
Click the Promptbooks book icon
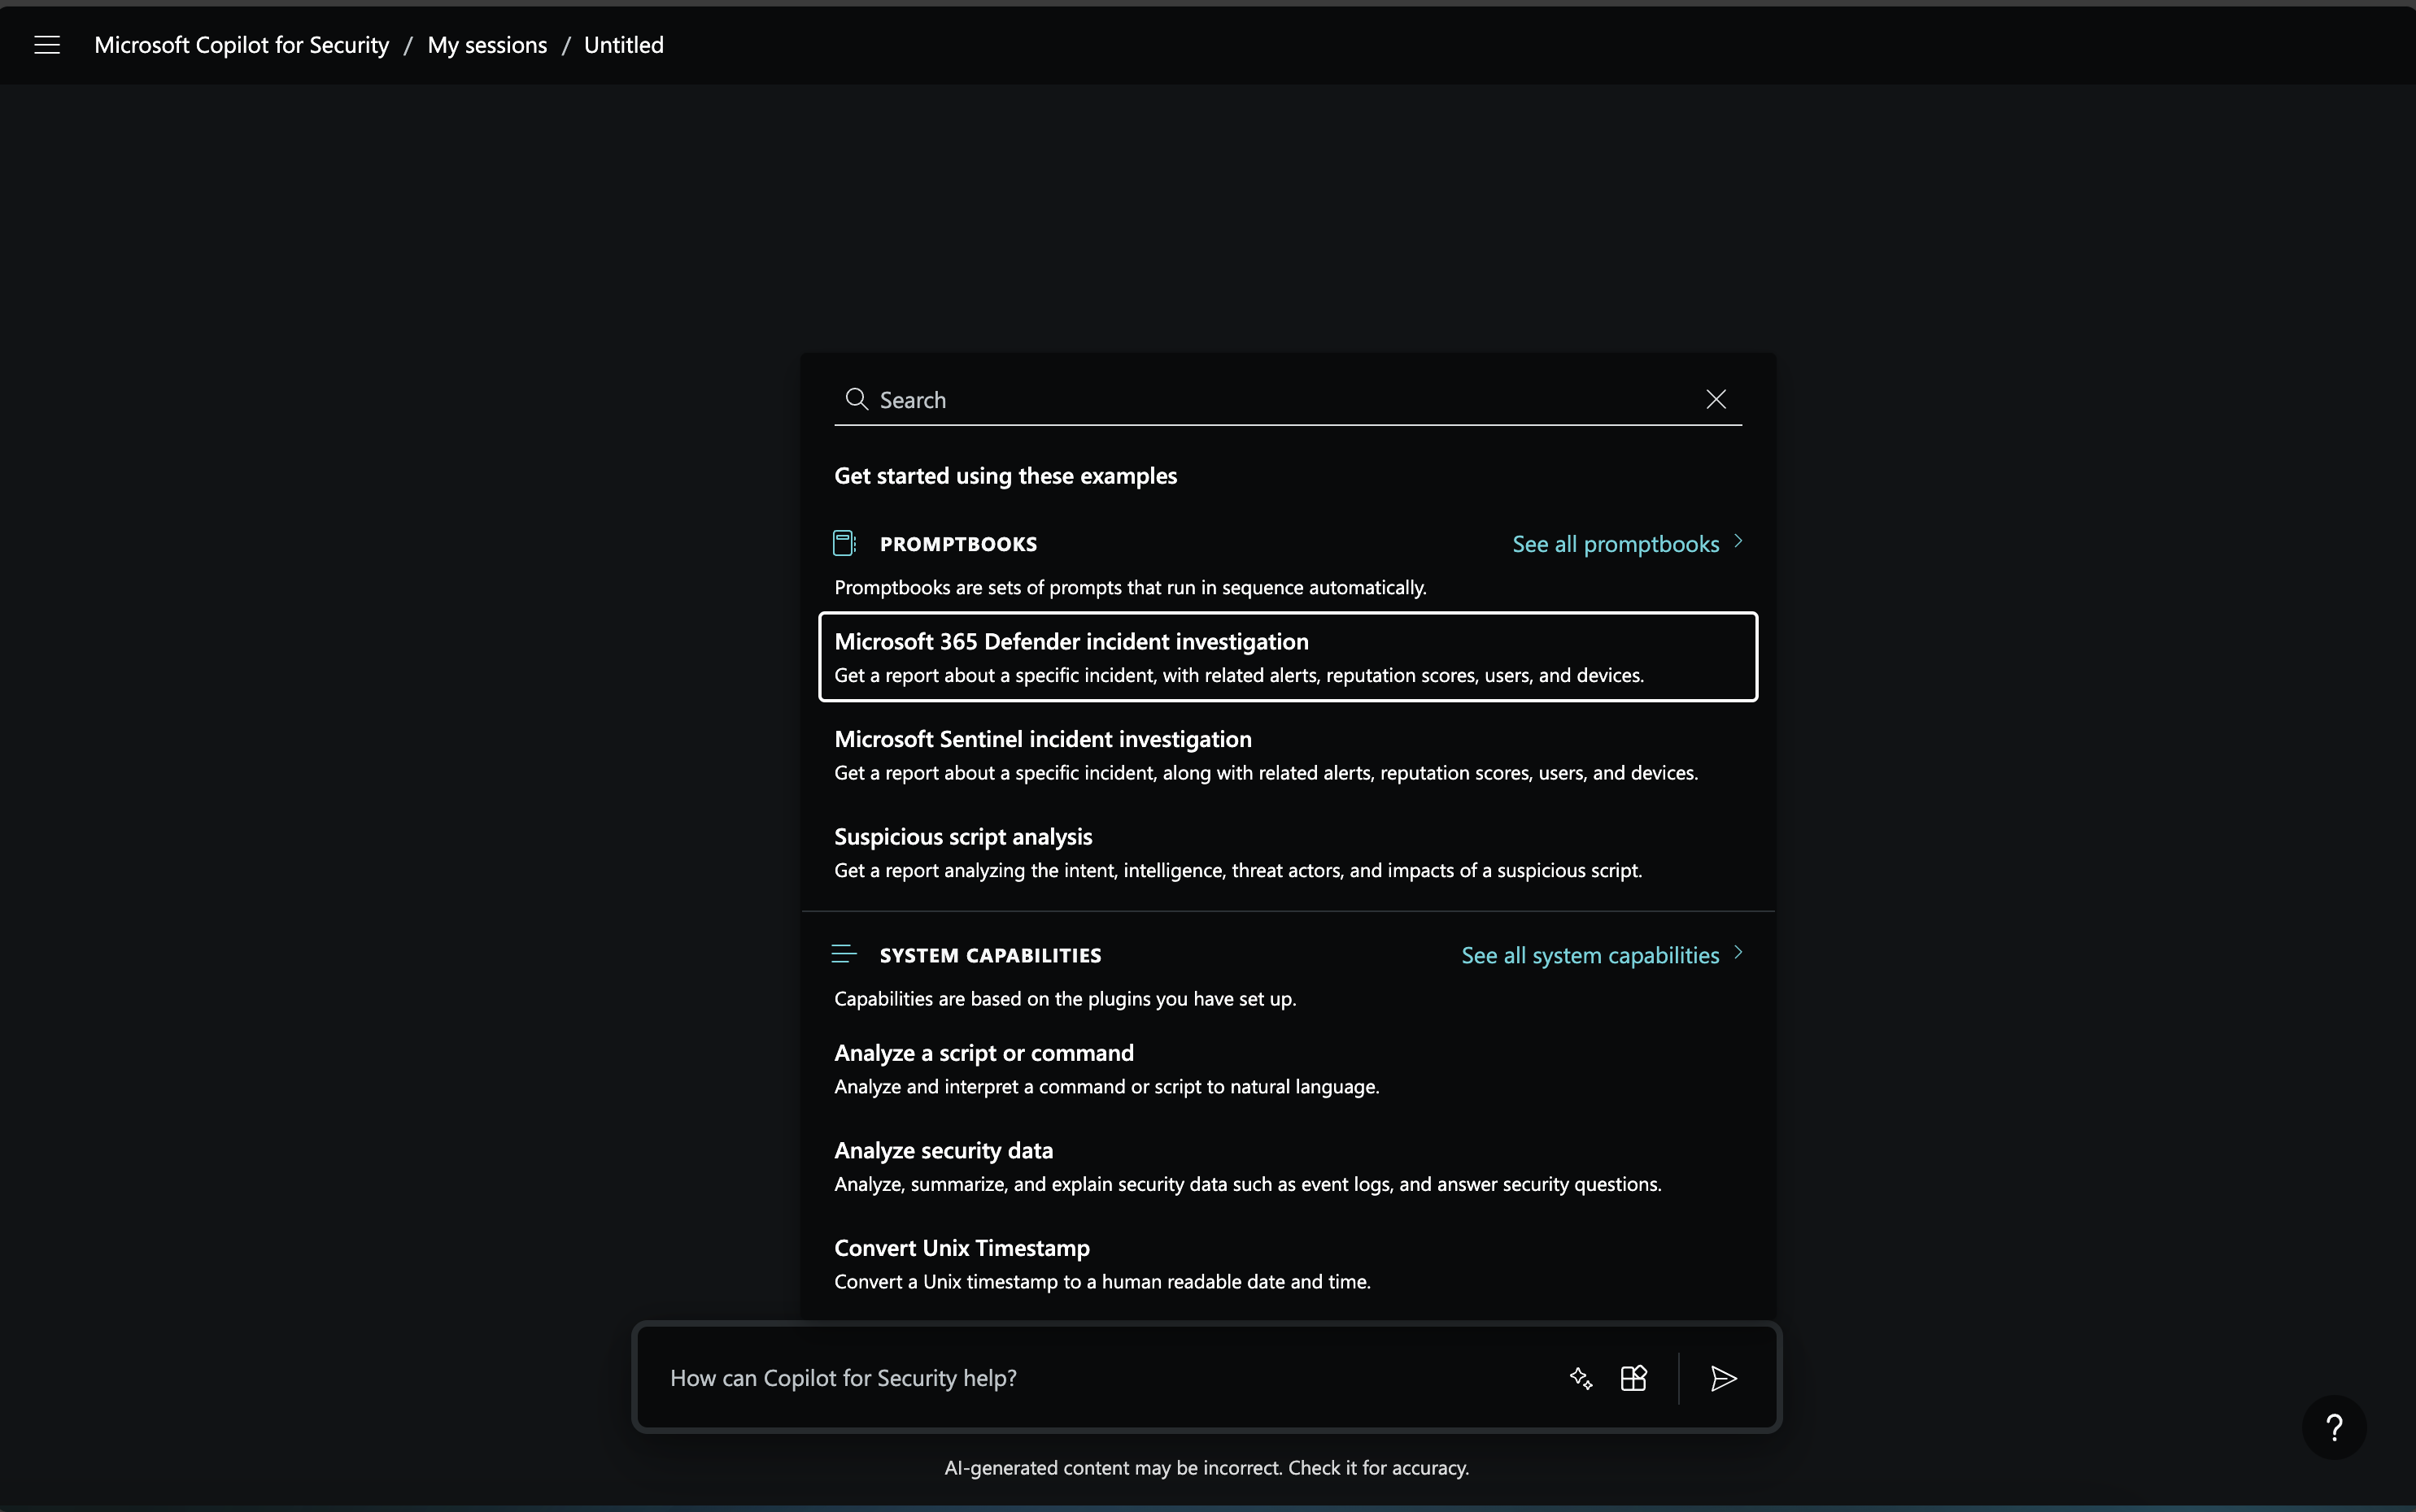tap(844, 543)
